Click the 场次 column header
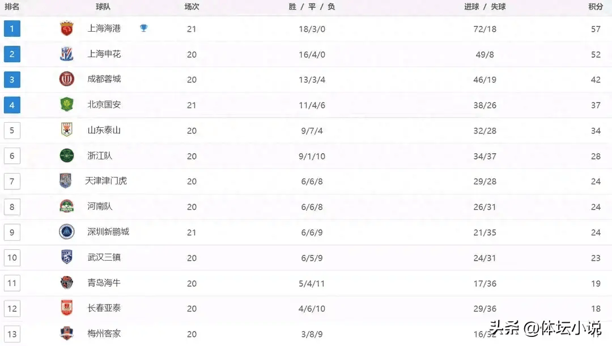The width and height of the screenshot is (612, 346). pyautogui.click(x=192, y=7)
